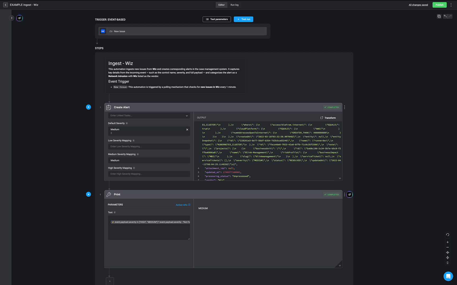Open the Create Alert step options menu
This screenshot has height=285, width=457.
point(344,107)
